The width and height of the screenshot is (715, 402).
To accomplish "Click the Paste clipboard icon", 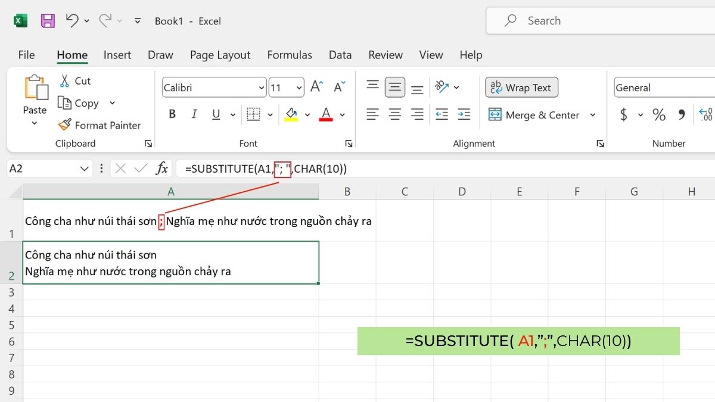I will pos(36,88).
